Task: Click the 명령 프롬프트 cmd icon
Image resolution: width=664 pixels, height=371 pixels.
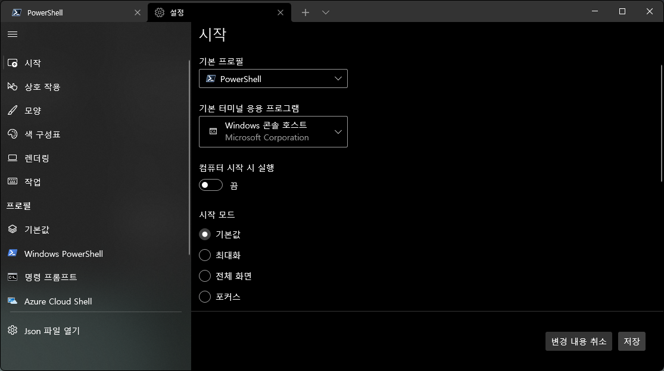Action: pos(13,277)
